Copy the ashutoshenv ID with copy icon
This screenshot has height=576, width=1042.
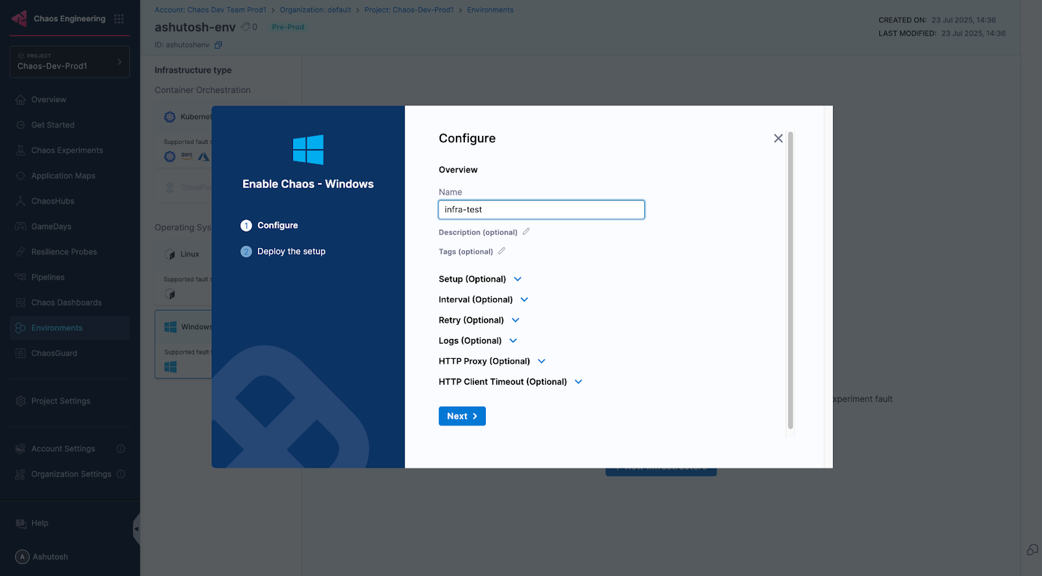(x=218, y=45)
